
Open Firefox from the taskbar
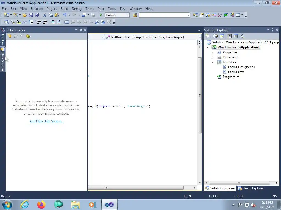[41, 205]
